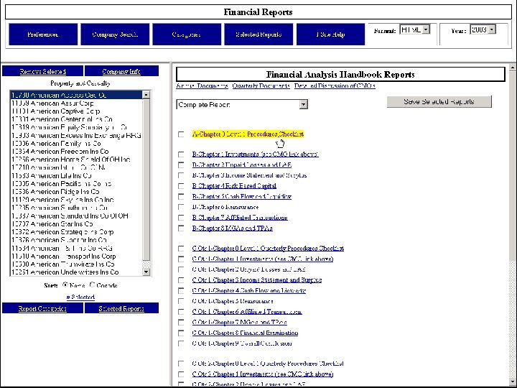Open Detailed Discussion of CMOs link
The height and width of the screenshot is (388, 517).
[335, 86]
